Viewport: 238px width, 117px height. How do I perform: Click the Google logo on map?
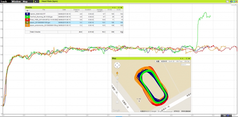116,110
